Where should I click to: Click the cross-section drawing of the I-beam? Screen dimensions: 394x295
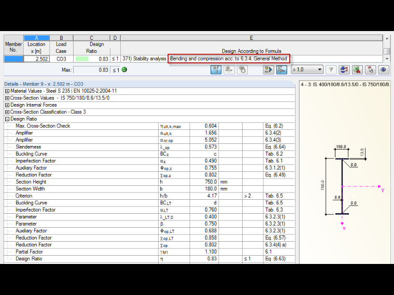pos(342,186)
